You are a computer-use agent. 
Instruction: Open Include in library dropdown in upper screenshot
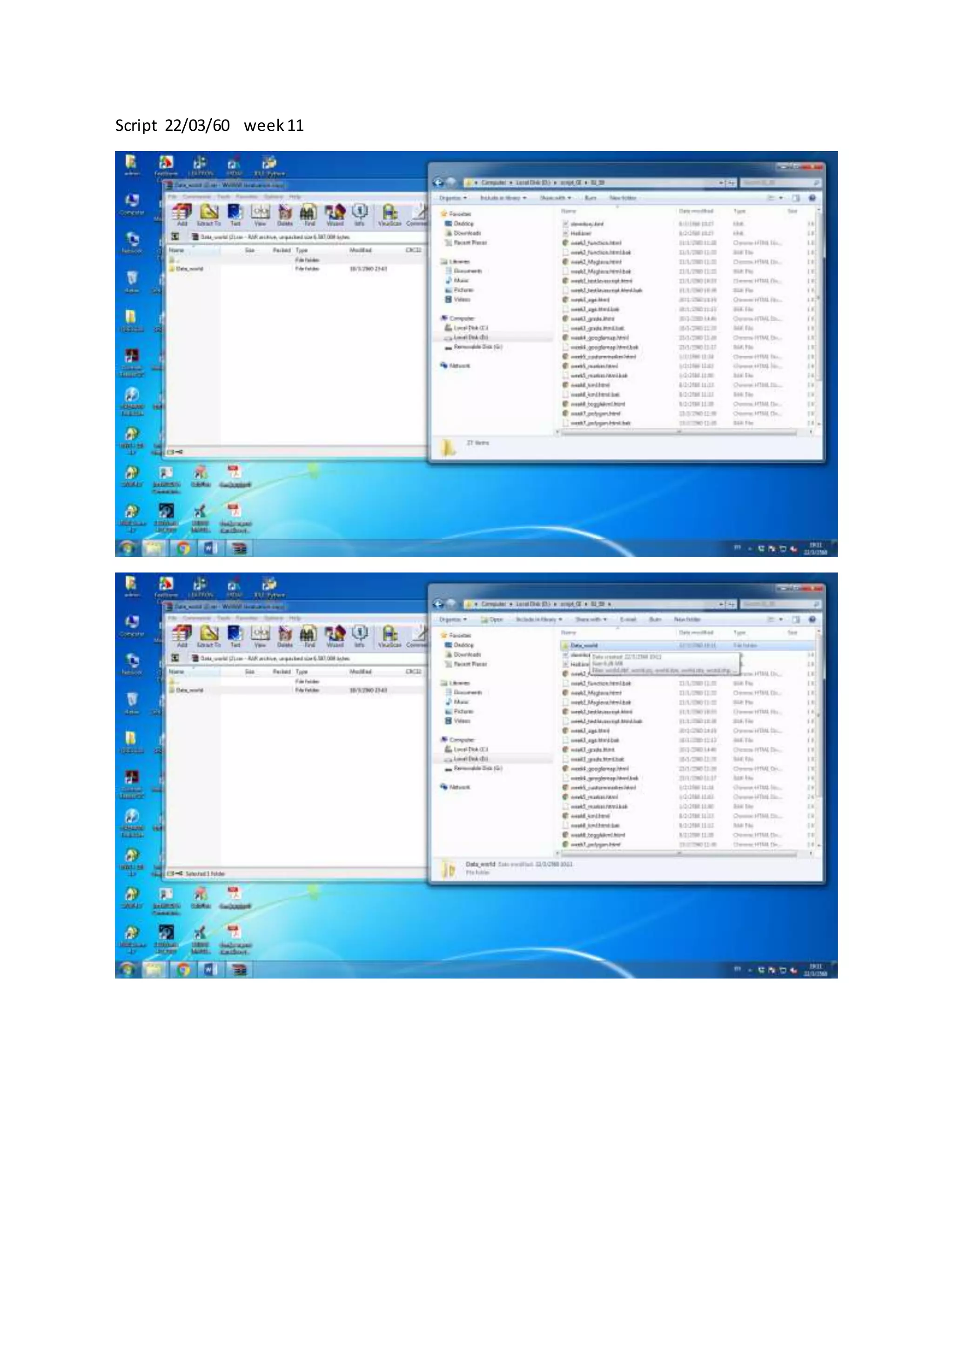tap(503, 198)
